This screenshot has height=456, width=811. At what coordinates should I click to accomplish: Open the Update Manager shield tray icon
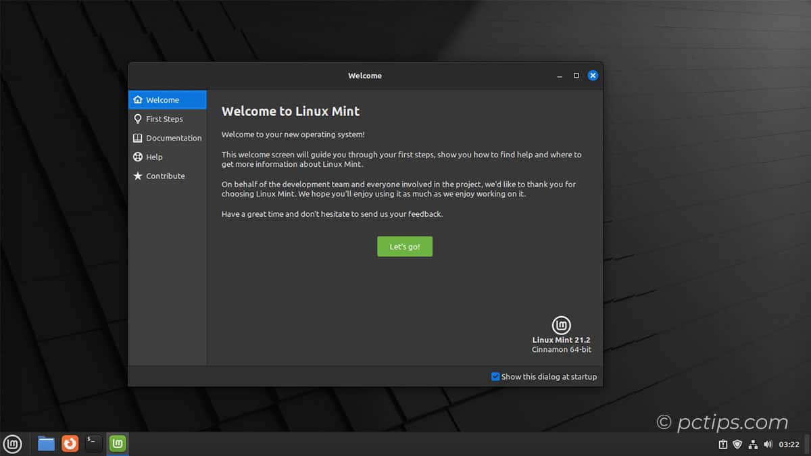pyautogui.click(x=738, y=445)
